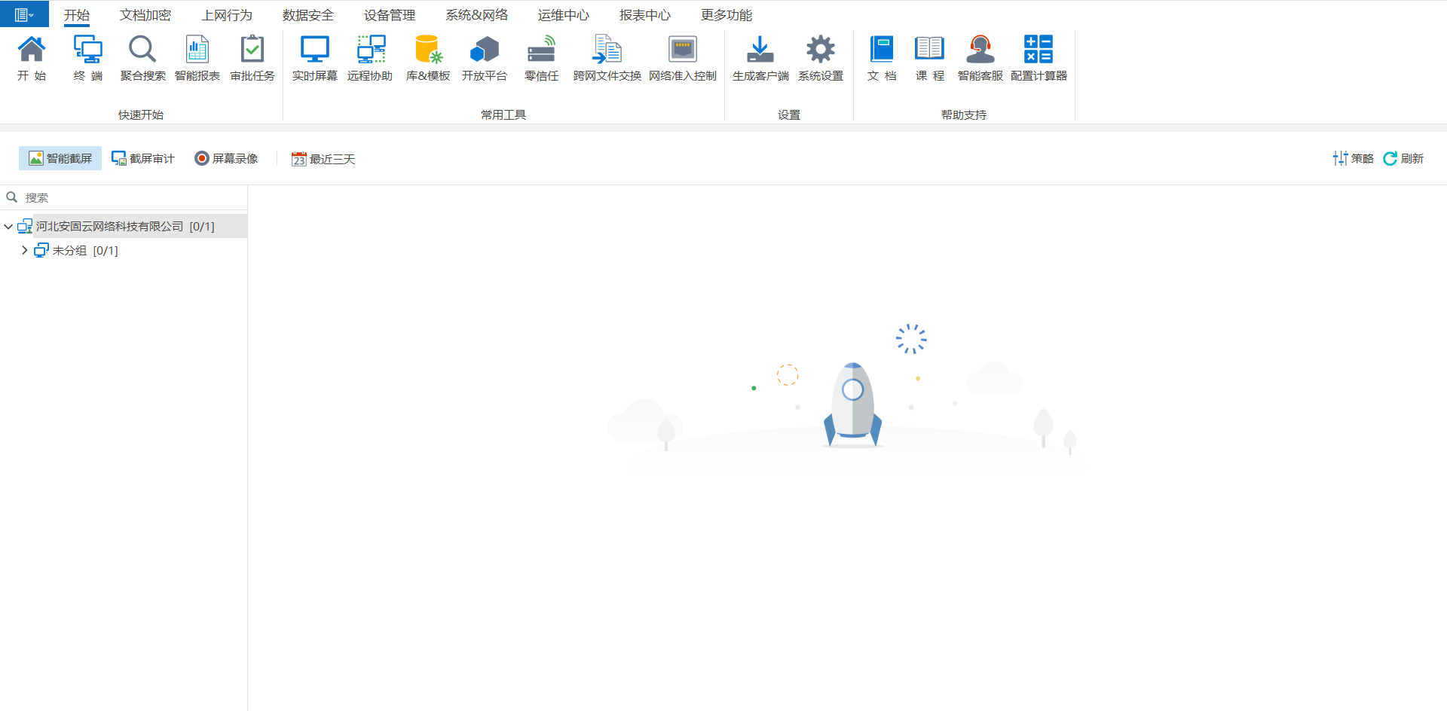Click the 刷新 refresh button

[1403, 158]
